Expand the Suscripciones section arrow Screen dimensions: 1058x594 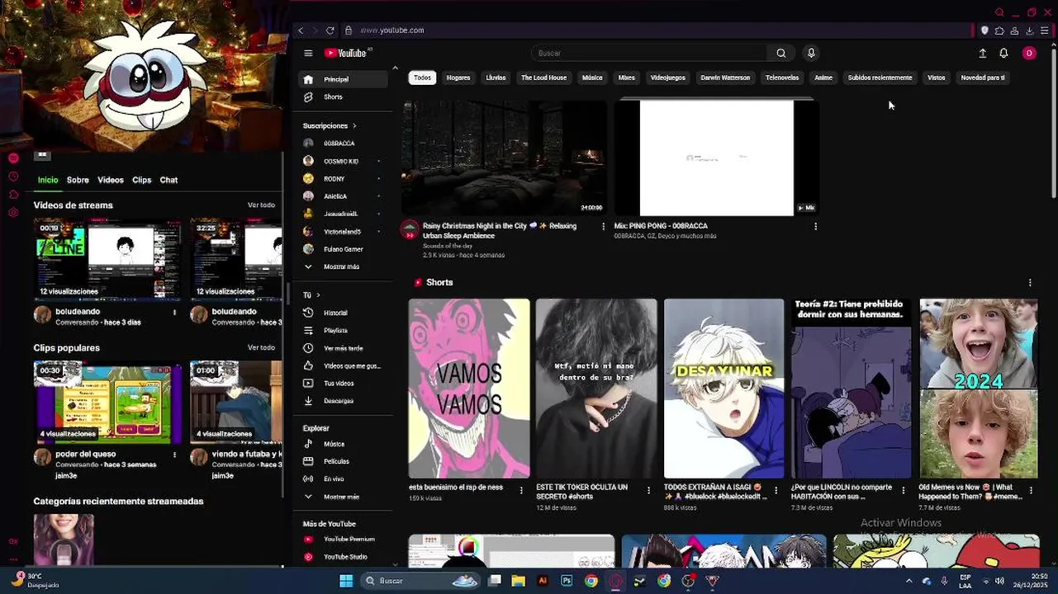[354, 126]
